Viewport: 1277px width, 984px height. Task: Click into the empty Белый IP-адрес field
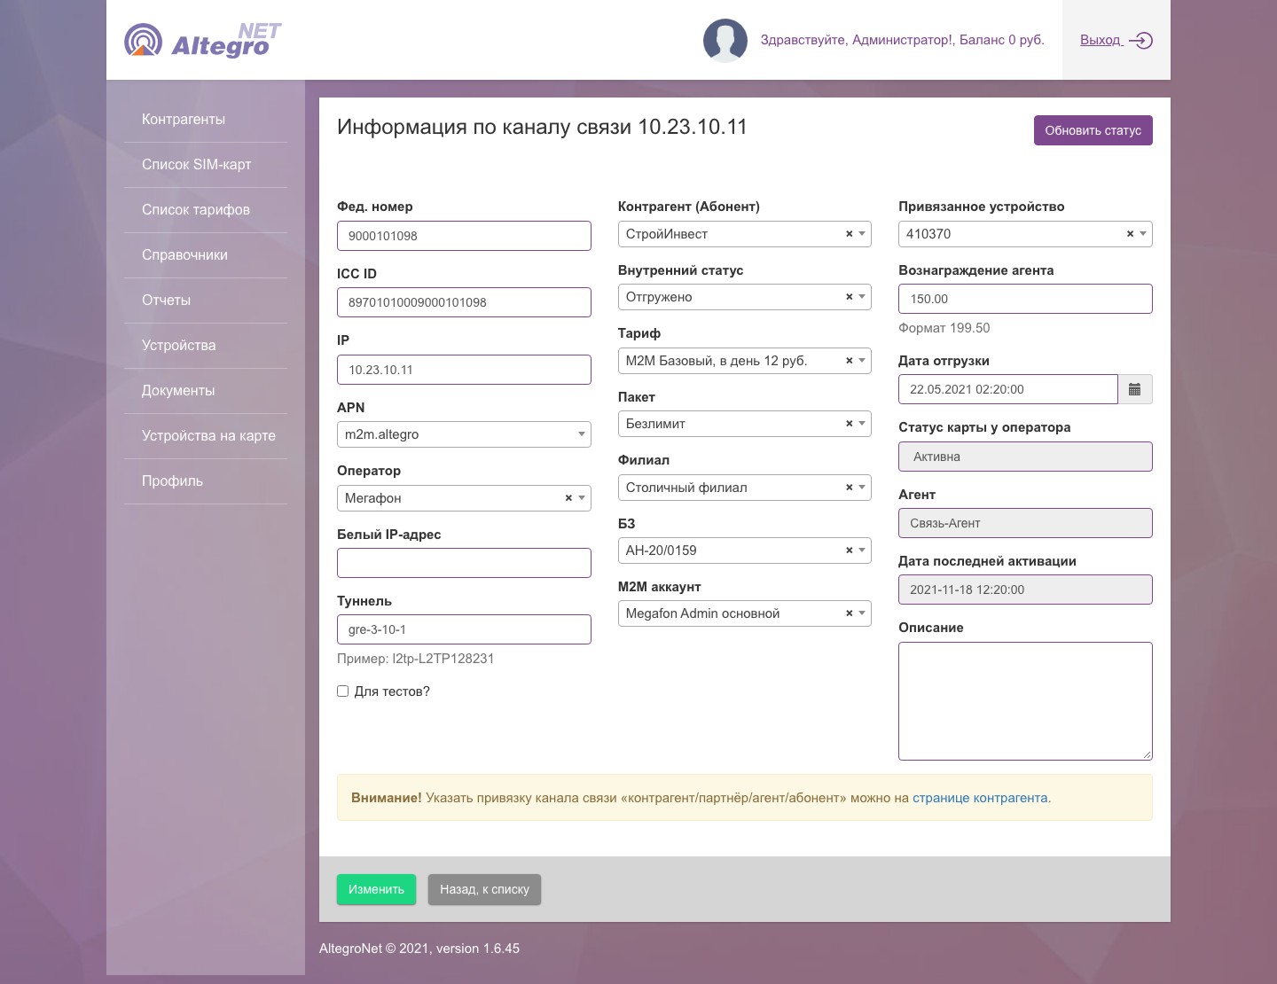pos(464,563)
